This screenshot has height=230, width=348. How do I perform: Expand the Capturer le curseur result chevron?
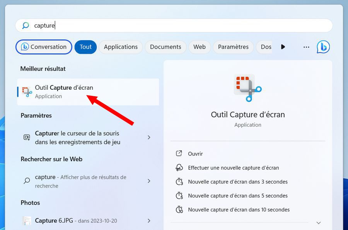[149, 138]
